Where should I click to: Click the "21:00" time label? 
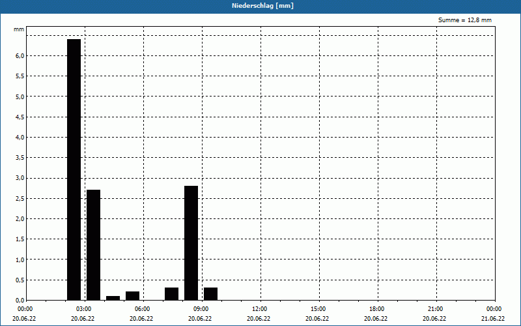[435, 309]
